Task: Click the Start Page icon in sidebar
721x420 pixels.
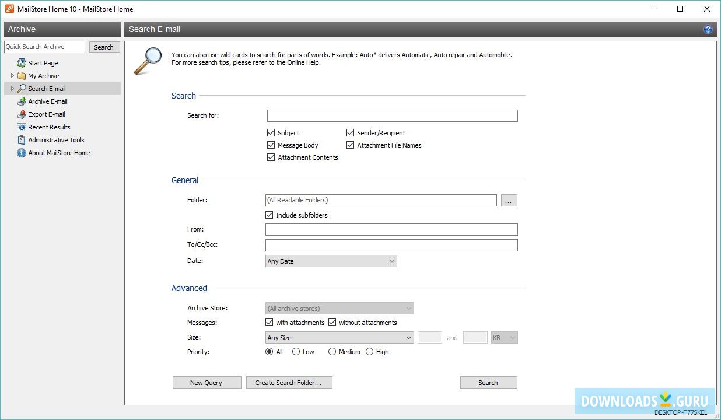Action: [x=22, y=63]
